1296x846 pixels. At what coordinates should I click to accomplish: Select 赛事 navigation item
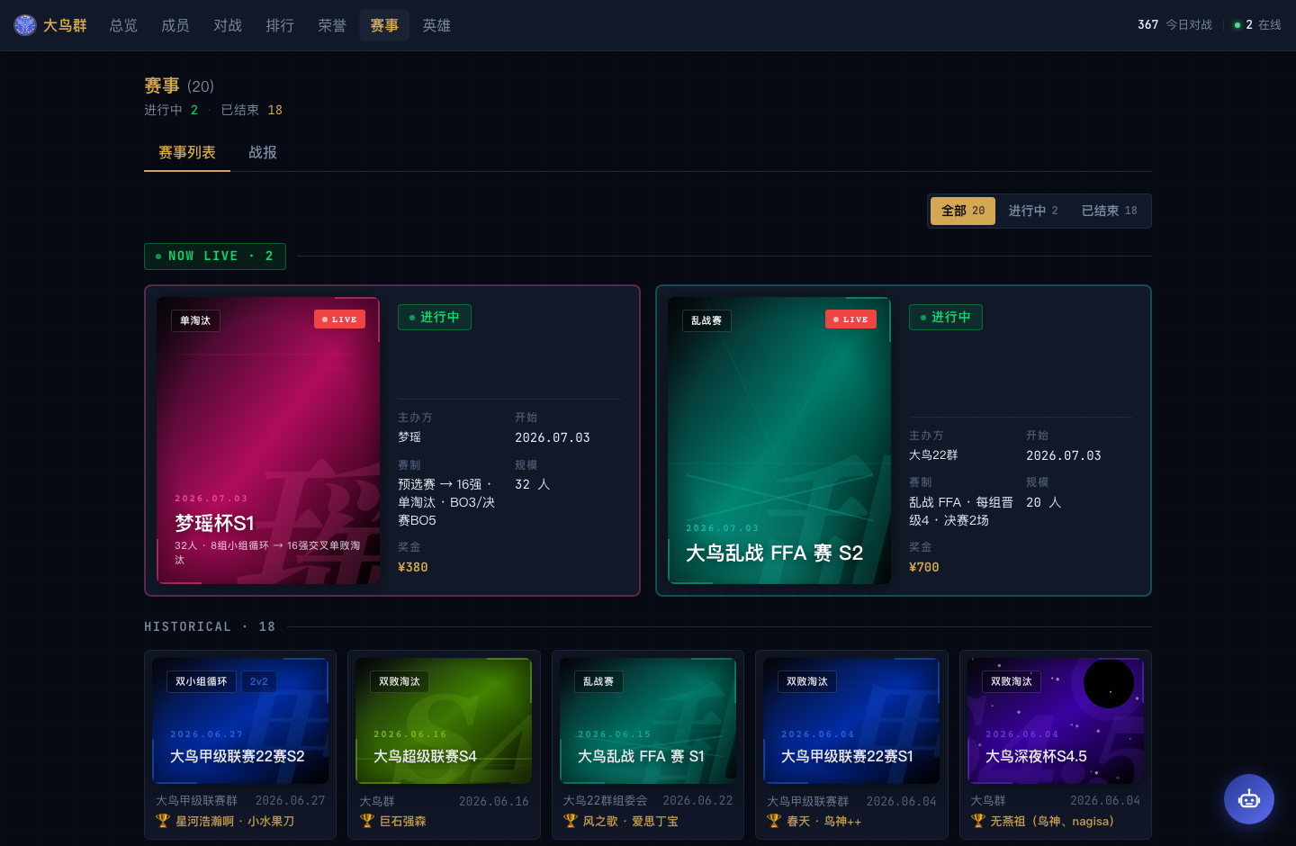click(x=384, y=25)
